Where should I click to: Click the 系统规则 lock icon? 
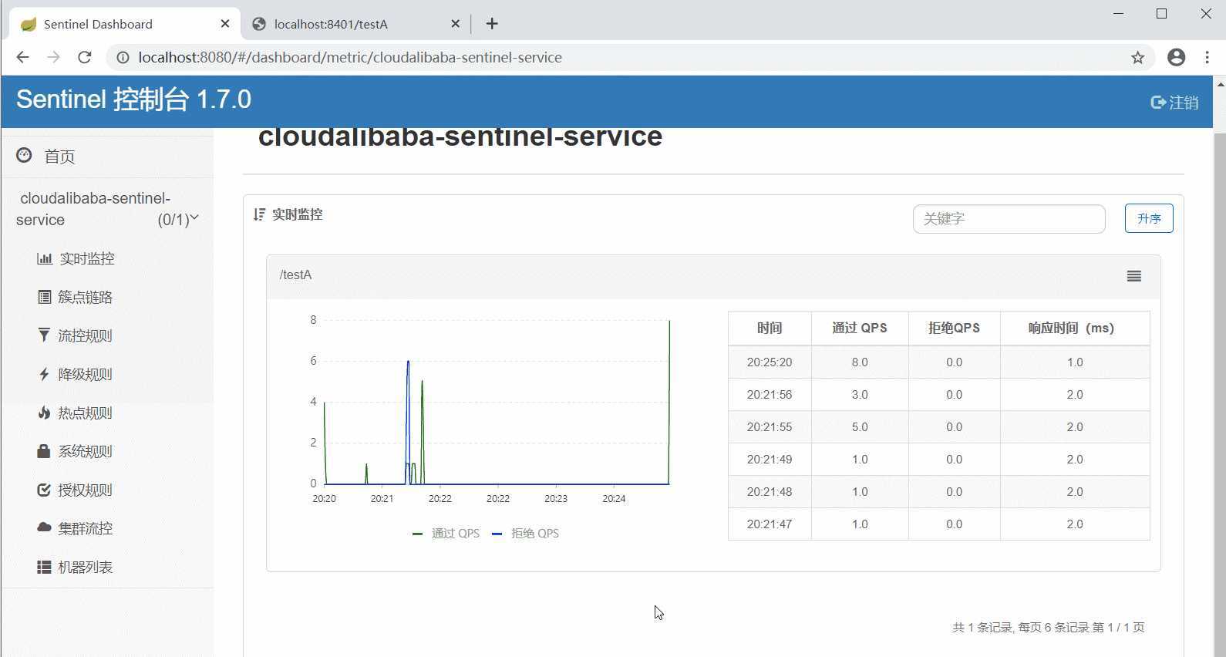[x=44, y=451]
